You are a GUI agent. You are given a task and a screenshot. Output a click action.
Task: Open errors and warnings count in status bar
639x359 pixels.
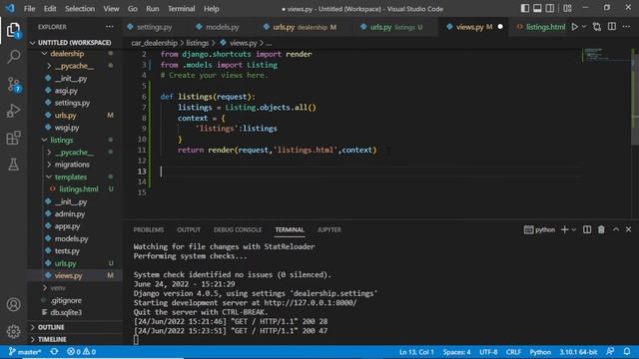click(x=82, y=352)
